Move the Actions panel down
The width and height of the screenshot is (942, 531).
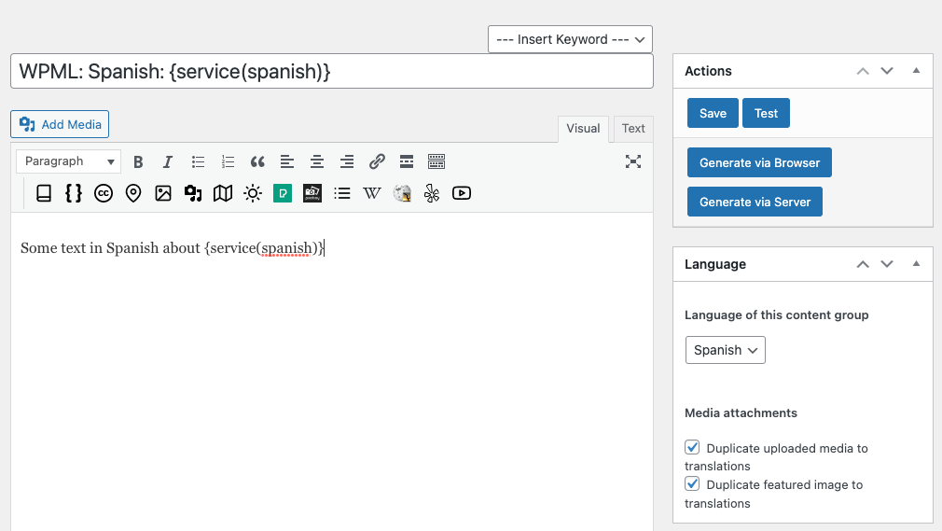pos(887,71)
